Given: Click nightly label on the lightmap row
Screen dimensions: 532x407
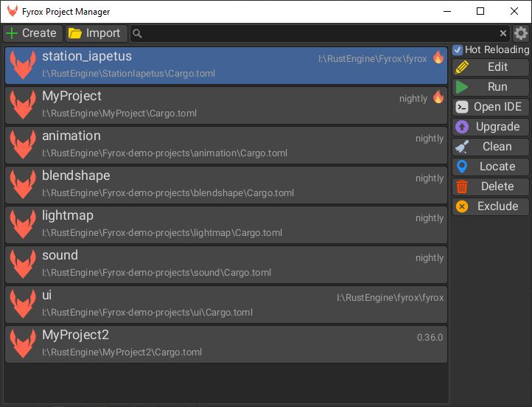Looking at the screenshot, I should (430, 218).
